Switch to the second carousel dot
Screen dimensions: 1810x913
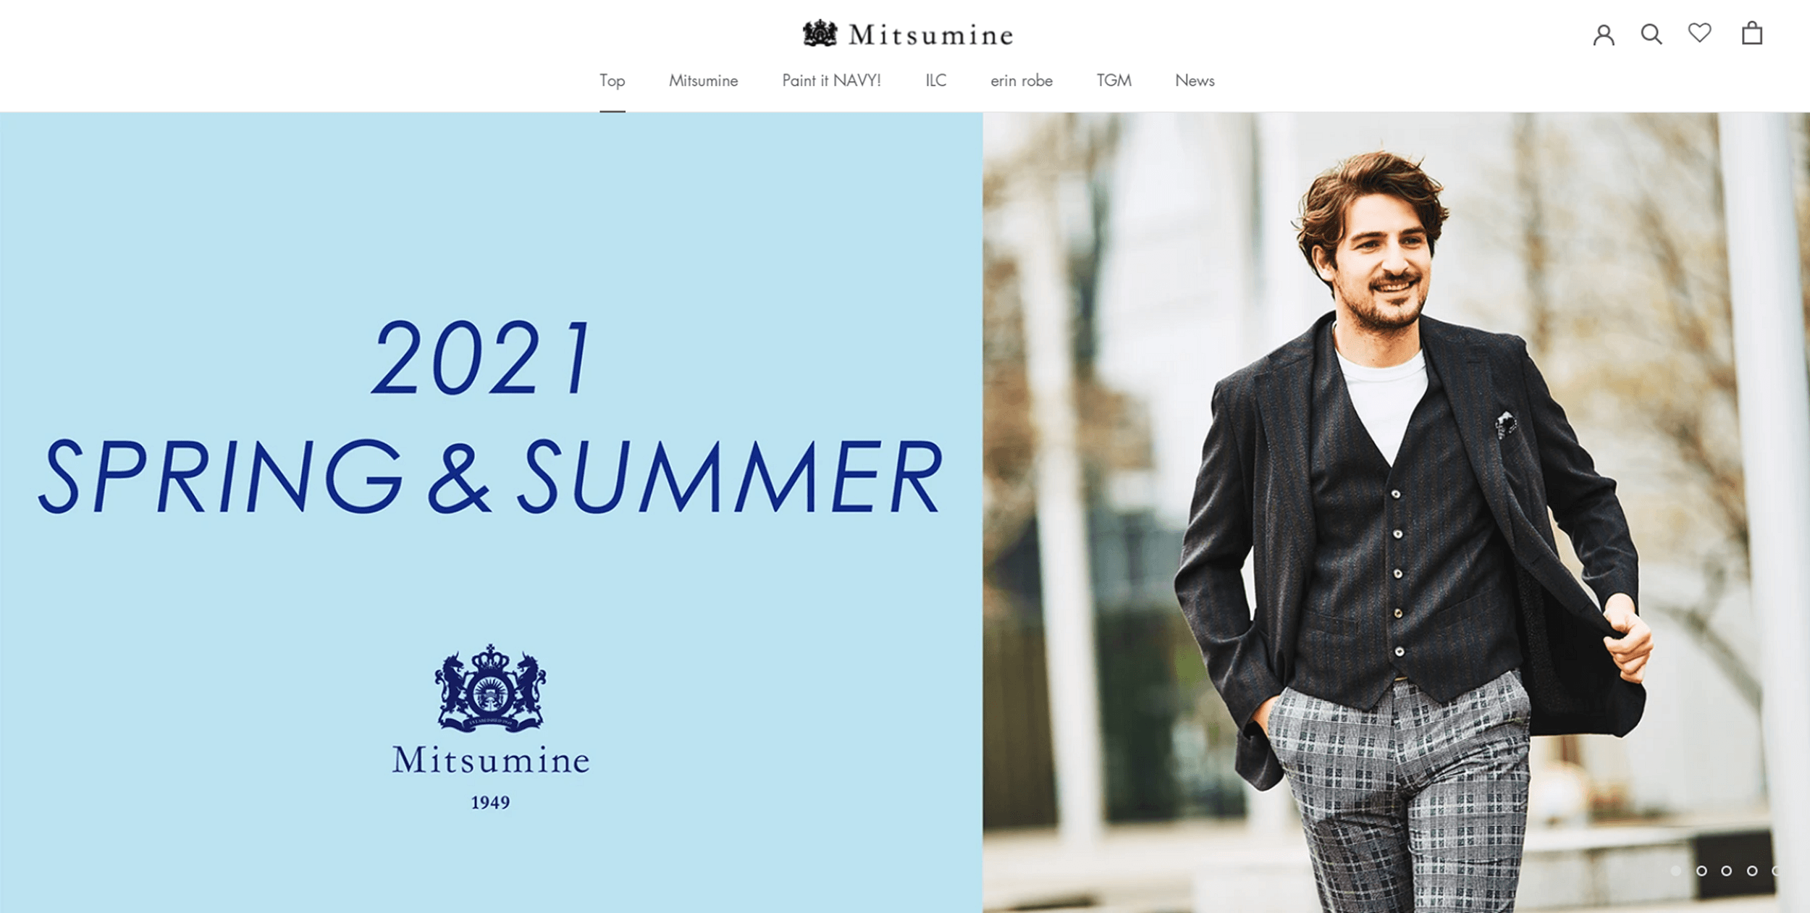point(1701,870)
